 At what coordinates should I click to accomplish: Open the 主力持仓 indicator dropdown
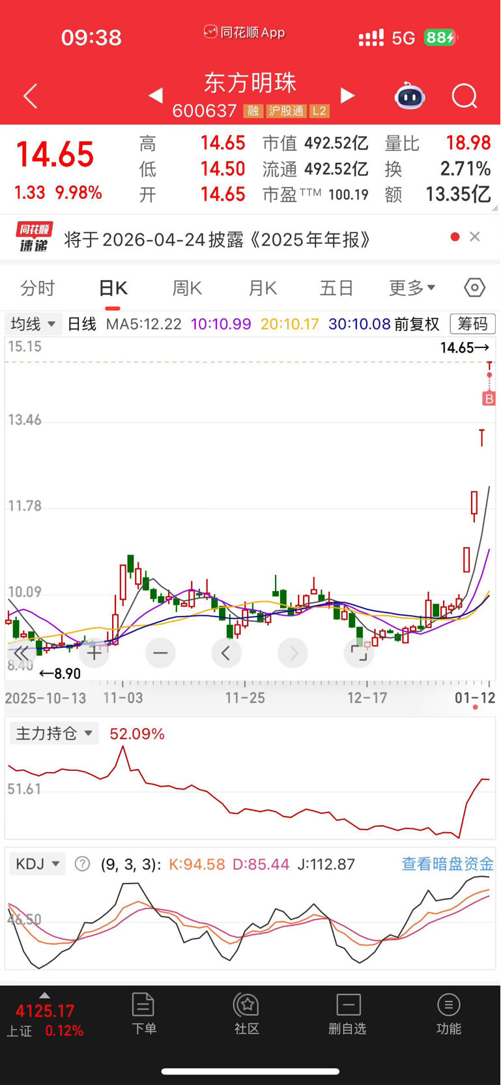tap(53, 734)
